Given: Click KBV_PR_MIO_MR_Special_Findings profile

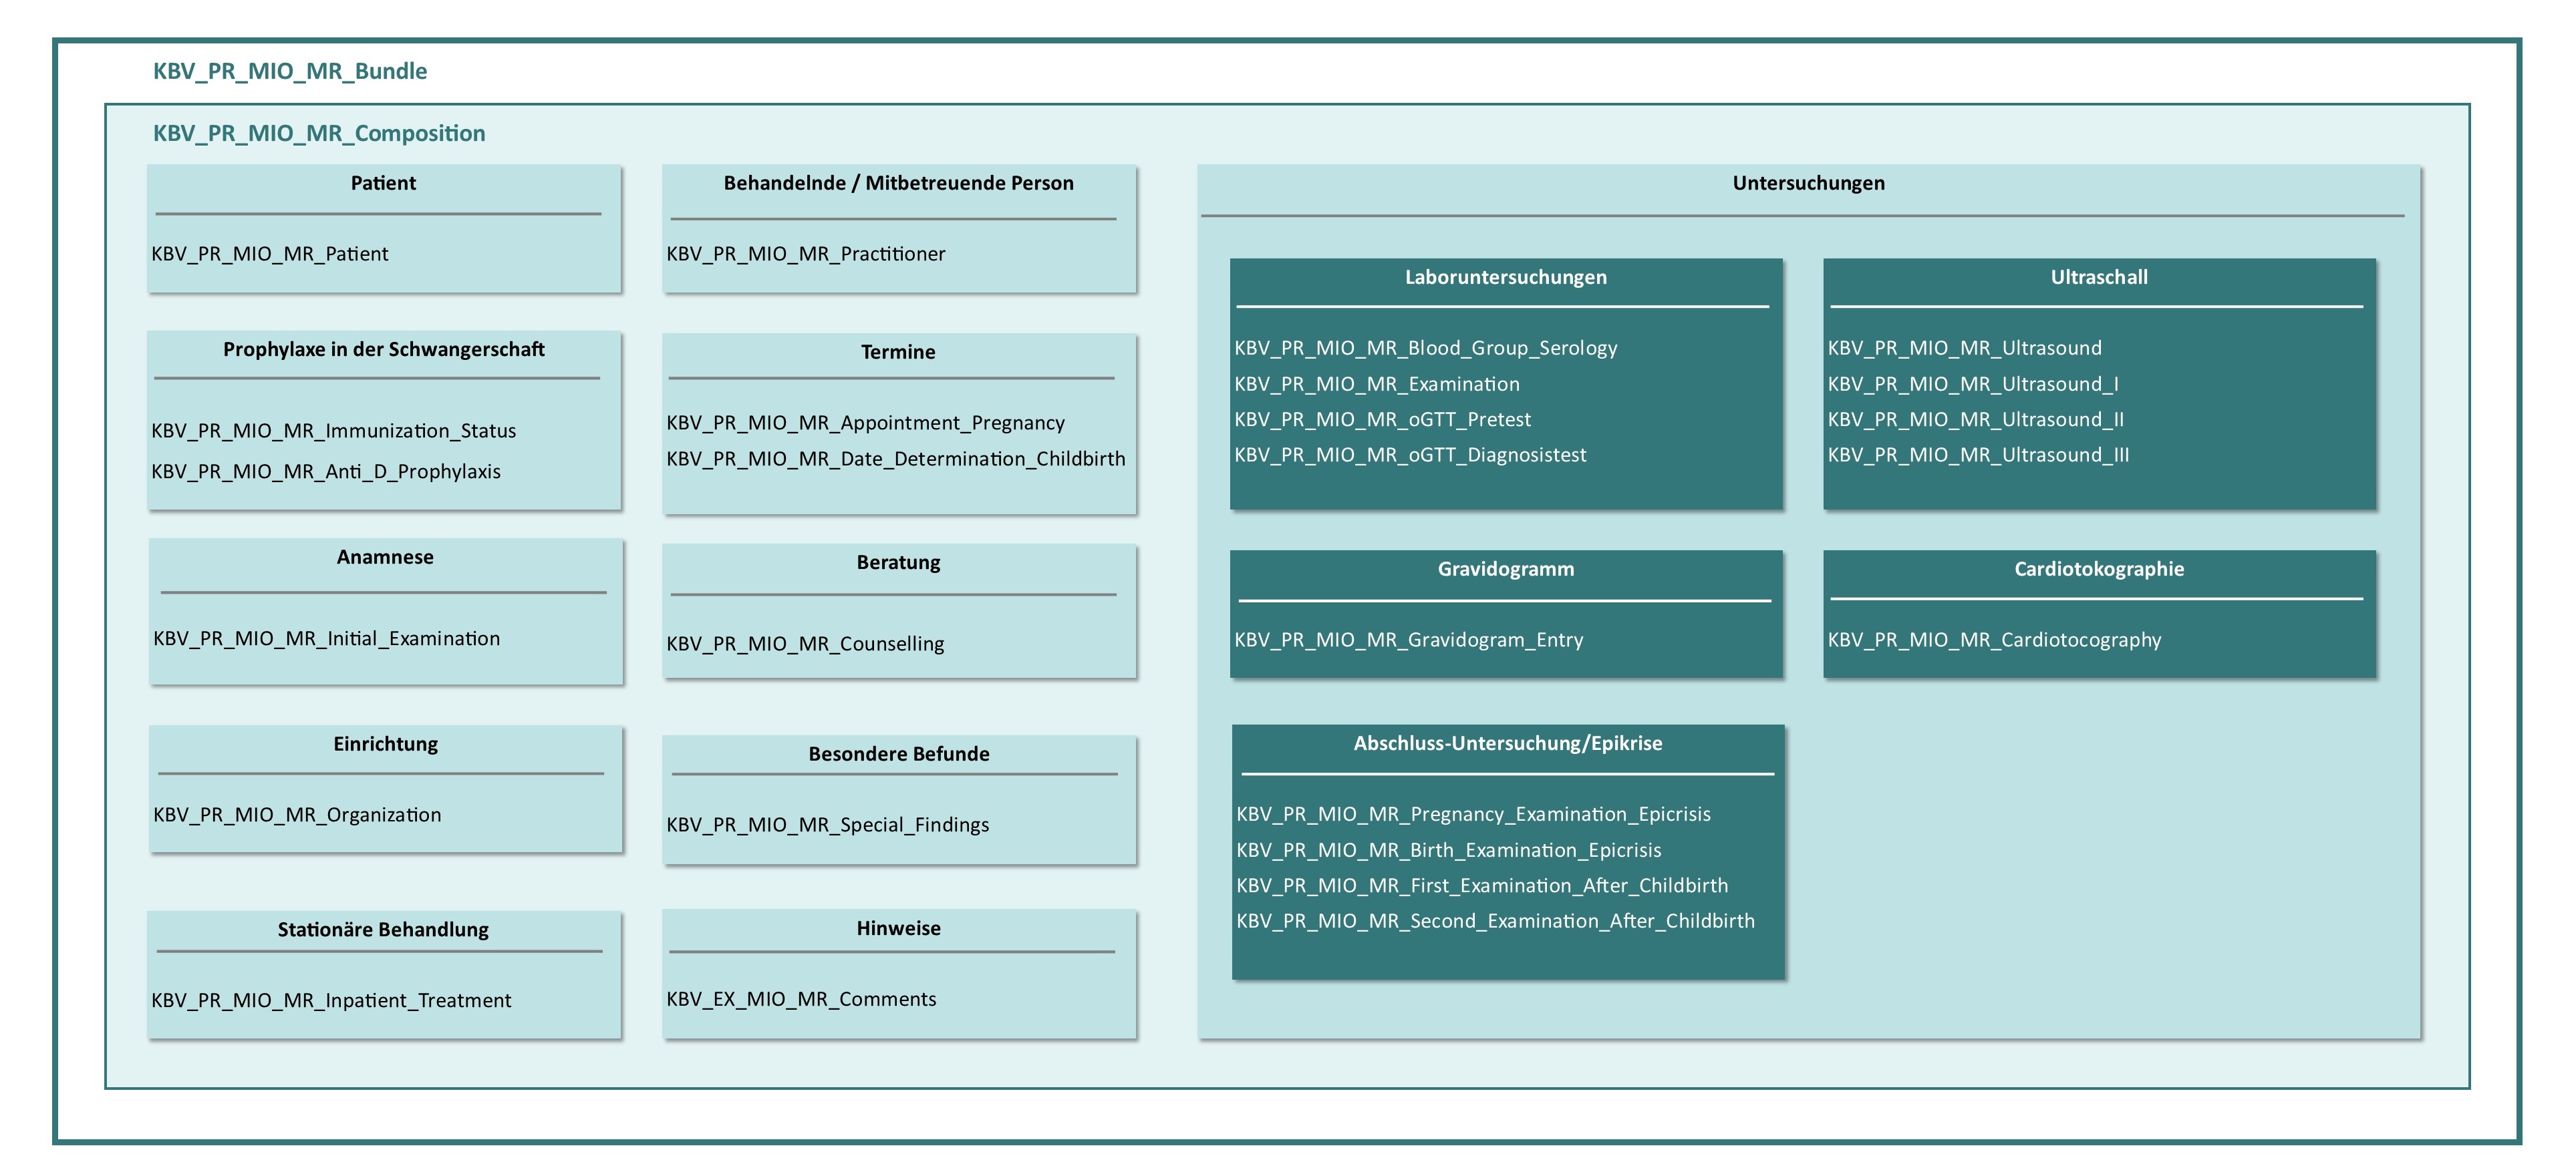Looking at the screenshot, I should point(827,824).
